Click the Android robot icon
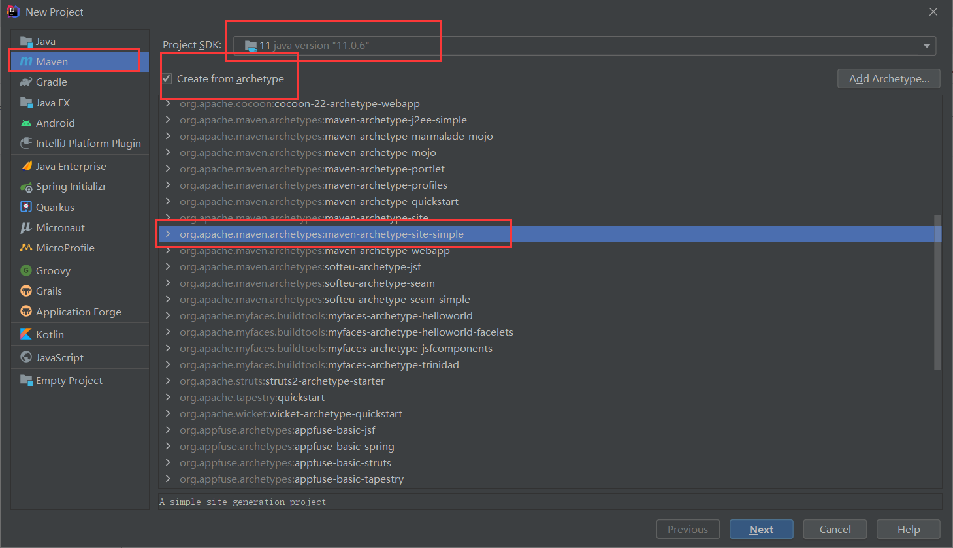953x548 pixels. [26, 123]
